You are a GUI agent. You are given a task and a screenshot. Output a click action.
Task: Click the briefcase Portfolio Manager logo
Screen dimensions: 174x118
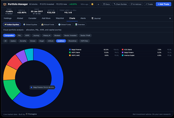point(5,4)
